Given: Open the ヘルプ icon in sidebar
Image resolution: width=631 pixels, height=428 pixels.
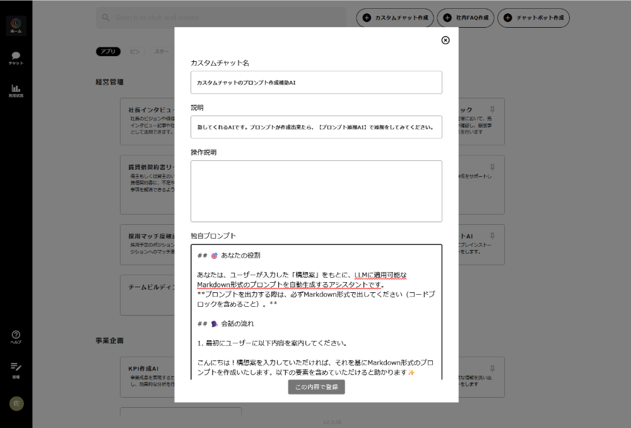Looking at the screenshot, I should 16,337.
